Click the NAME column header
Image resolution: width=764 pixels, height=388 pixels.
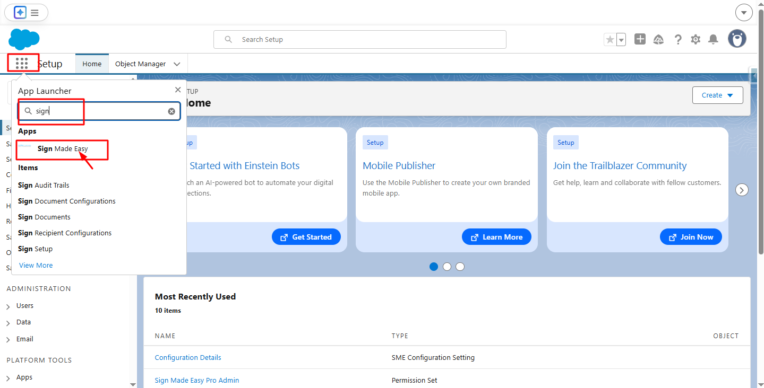(x=165, y=336)
